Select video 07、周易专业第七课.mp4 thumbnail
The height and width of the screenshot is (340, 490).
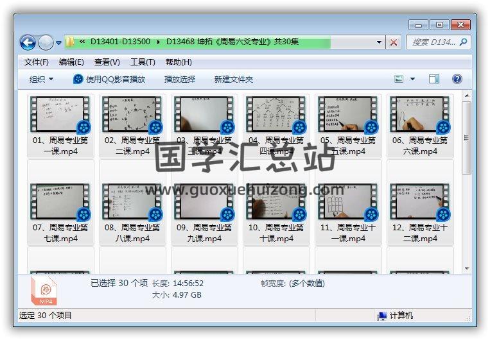(x=60, y=201)
